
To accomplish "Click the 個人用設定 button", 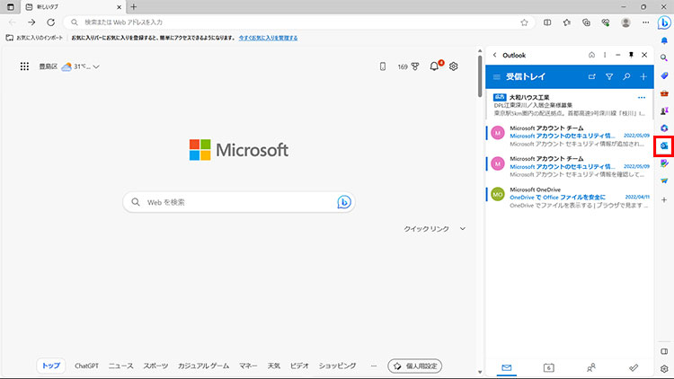I will [x=414, y=366].
